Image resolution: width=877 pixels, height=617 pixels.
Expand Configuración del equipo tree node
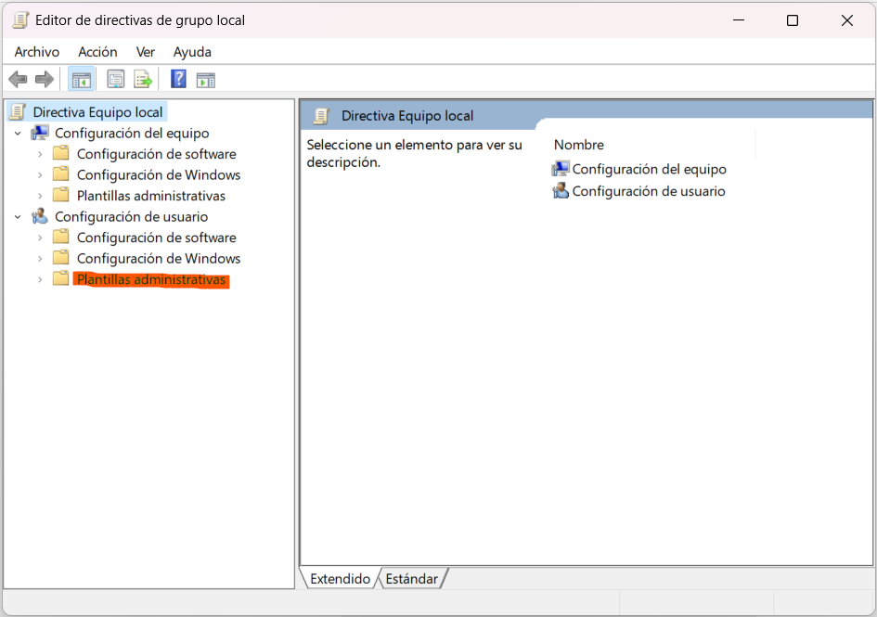(x=18, y=133)
